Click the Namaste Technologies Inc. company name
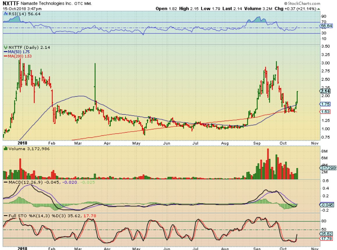The image size is (337, 250). tap(47, 3)
